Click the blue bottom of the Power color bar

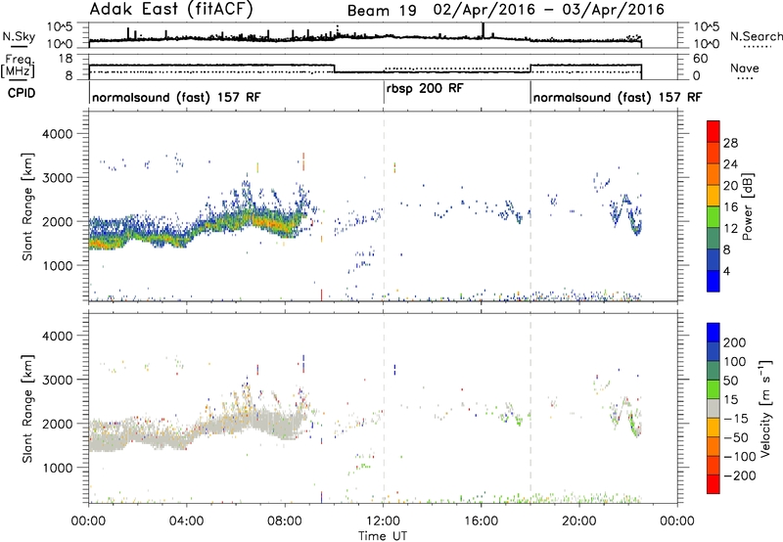pyautogui.click(x=714, y=281)
